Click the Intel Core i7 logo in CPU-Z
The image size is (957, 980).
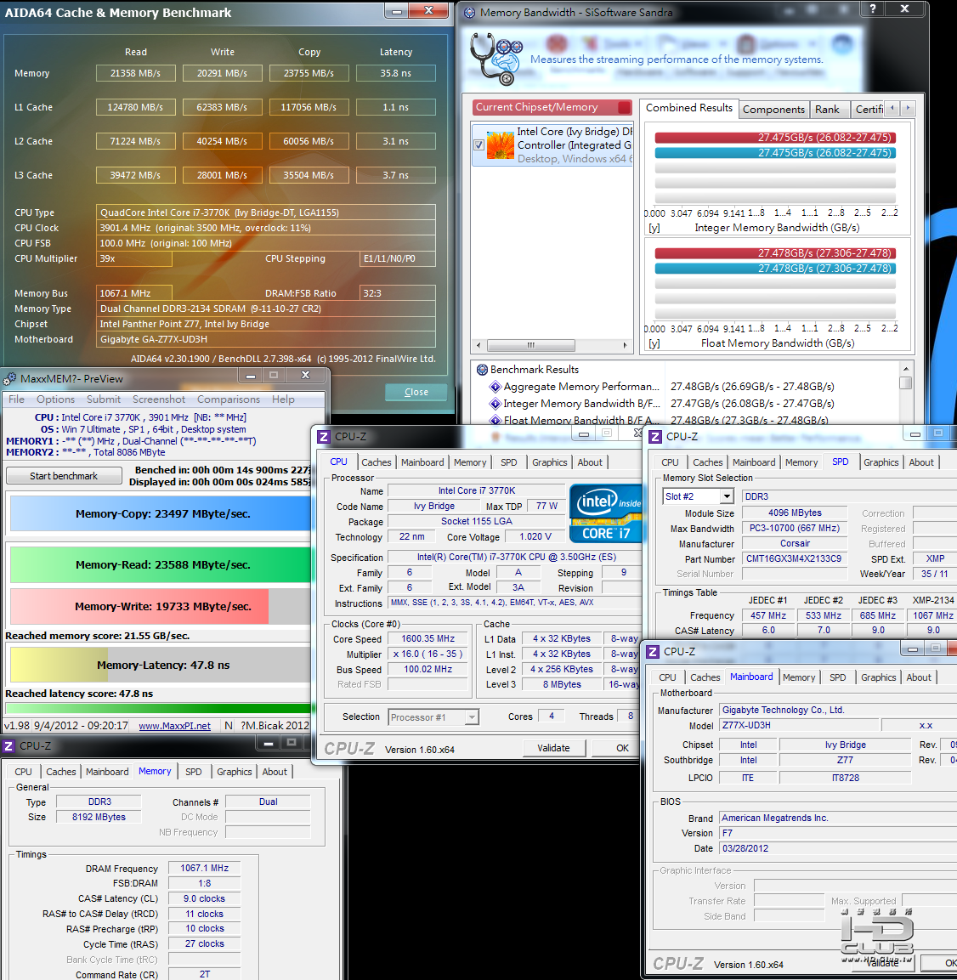coord(605,513)
